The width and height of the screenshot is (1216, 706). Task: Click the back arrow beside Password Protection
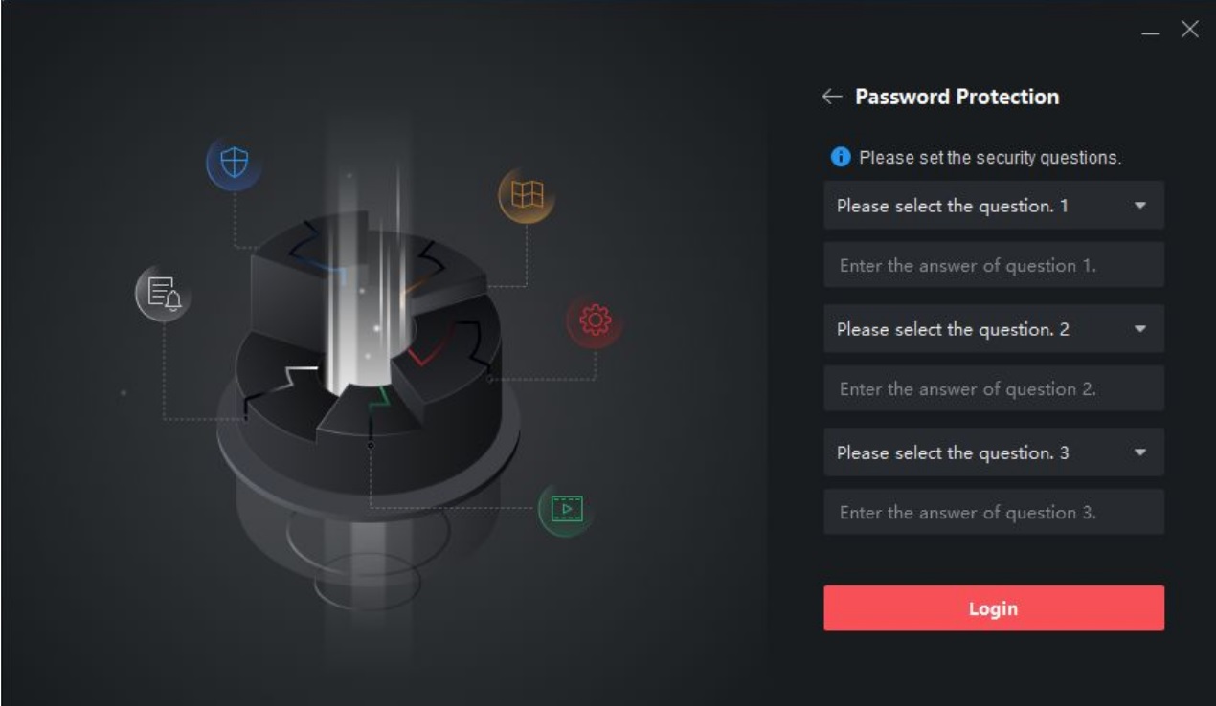[831, 97]
